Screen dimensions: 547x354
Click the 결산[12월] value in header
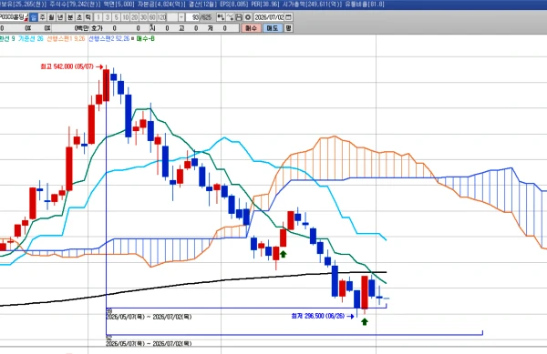(203, 5)
